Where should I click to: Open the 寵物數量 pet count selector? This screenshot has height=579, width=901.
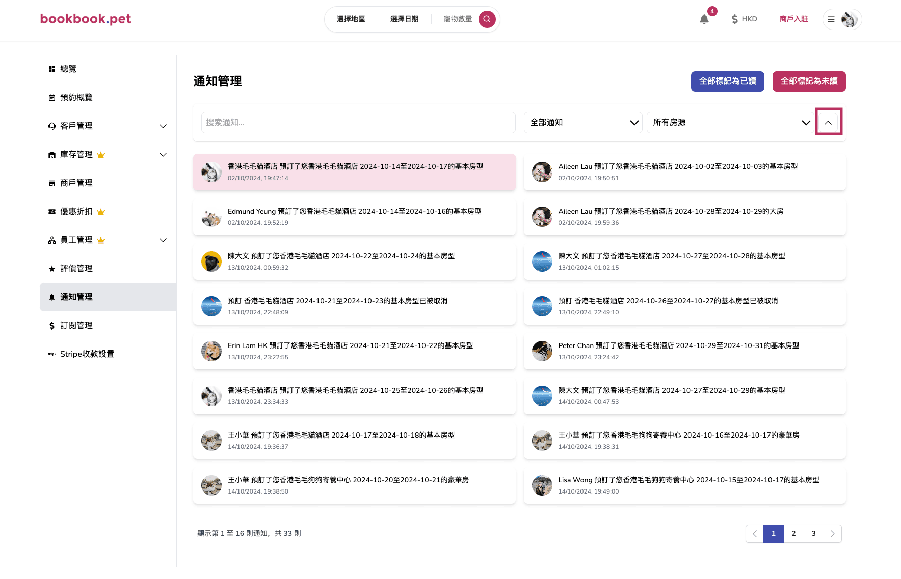pos(458,19)
